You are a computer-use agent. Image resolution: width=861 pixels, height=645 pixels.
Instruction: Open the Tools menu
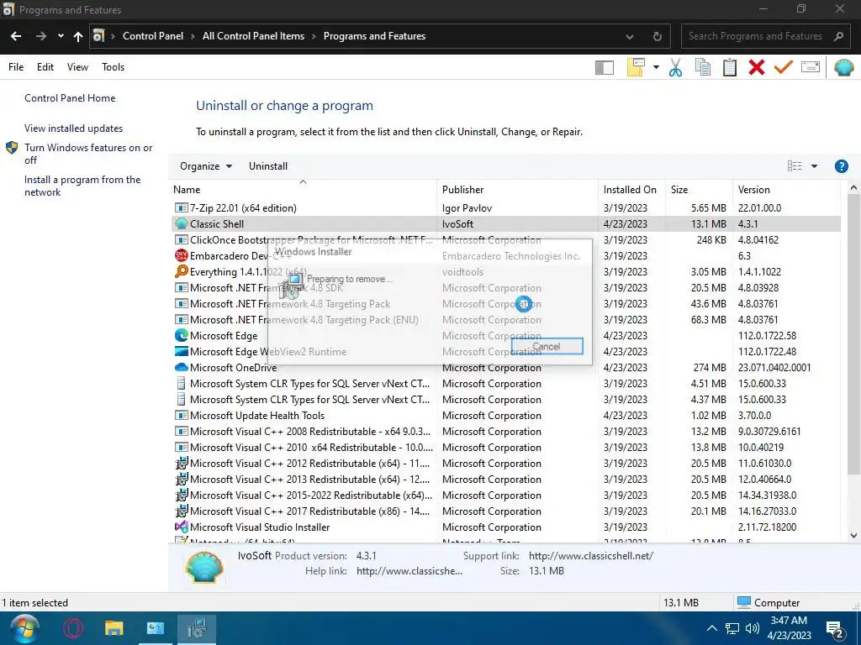click(x=114, y=67)
